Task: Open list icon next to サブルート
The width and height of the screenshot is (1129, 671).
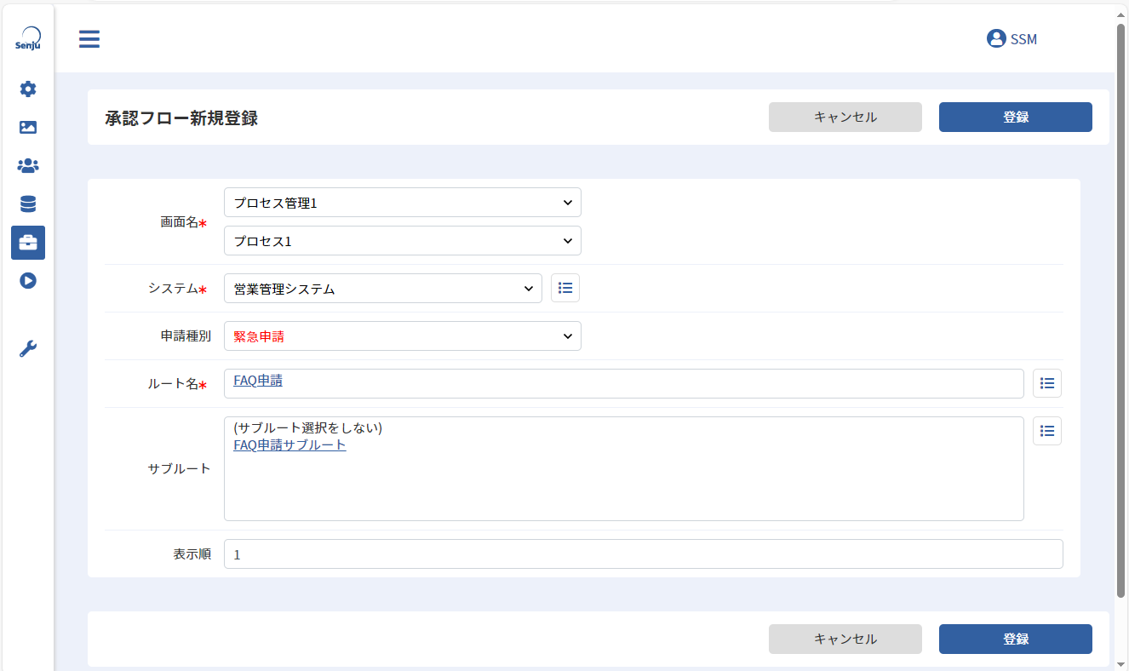Action: [x=1047, y=431]
